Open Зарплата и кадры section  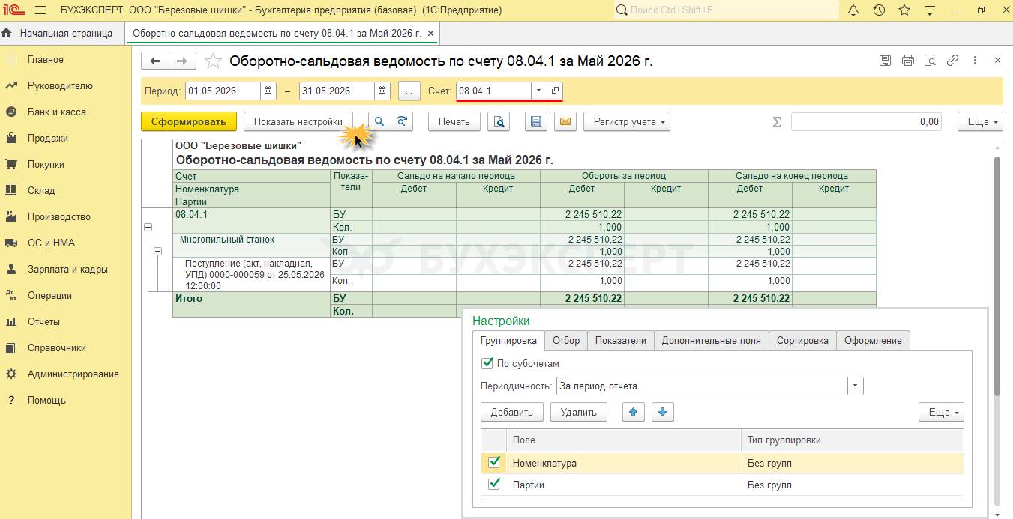coord(67,270)
